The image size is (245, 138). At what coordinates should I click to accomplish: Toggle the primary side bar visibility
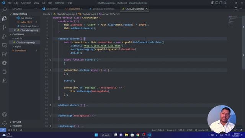[213, 3]
